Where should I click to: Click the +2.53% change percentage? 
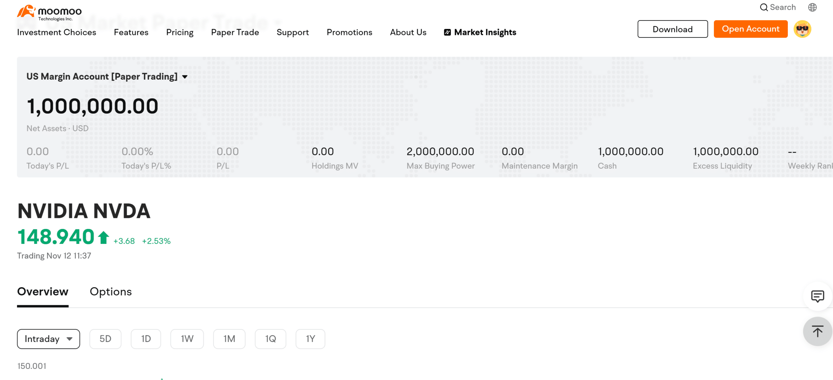[x=156, y=241]
